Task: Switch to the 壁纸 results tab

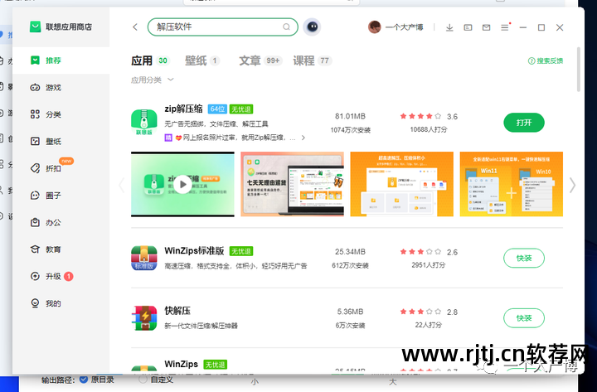Action: (x=202, y=60)
